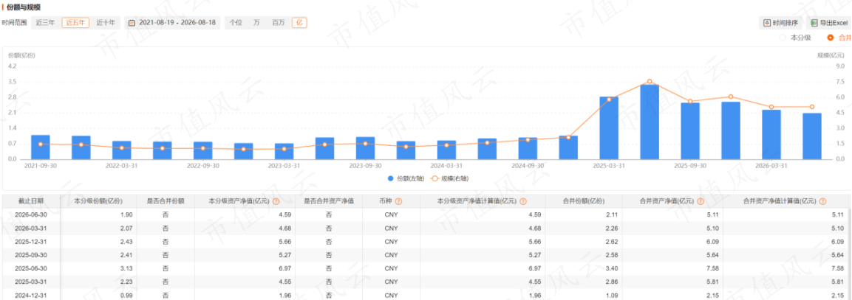Image resolution: width=852 pixels, height=300 pixels.
Task: Click the 2025-09-30 date cell
Action: coord(32,255)
